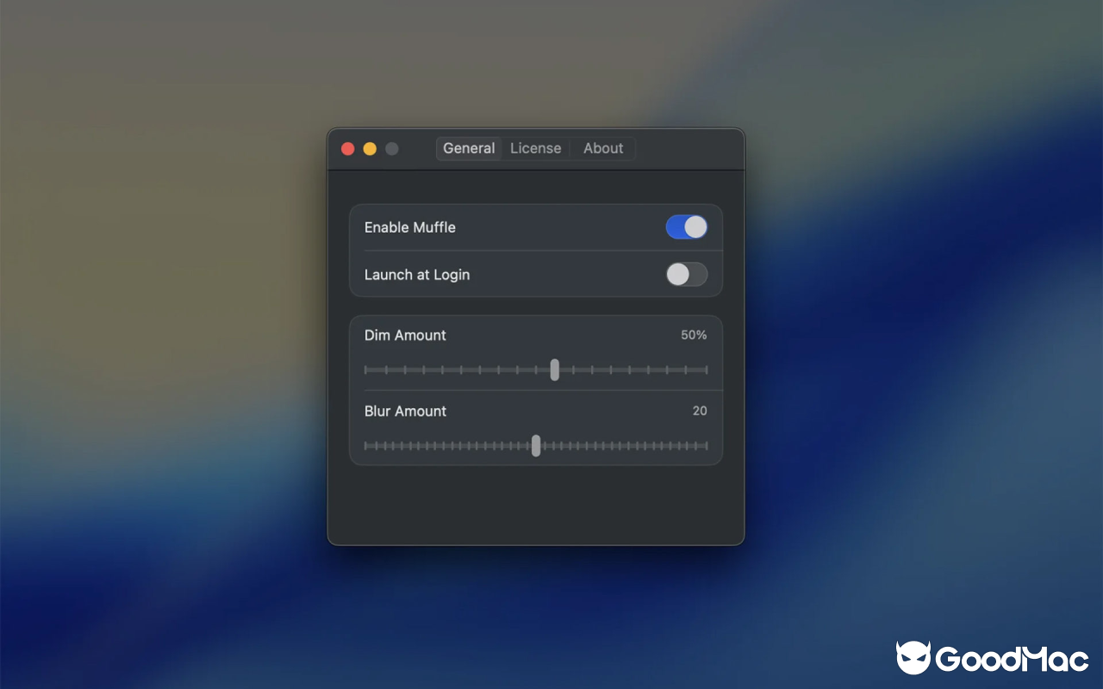
Task: Click the Enable Muffle row label
Action: [409, 227]
